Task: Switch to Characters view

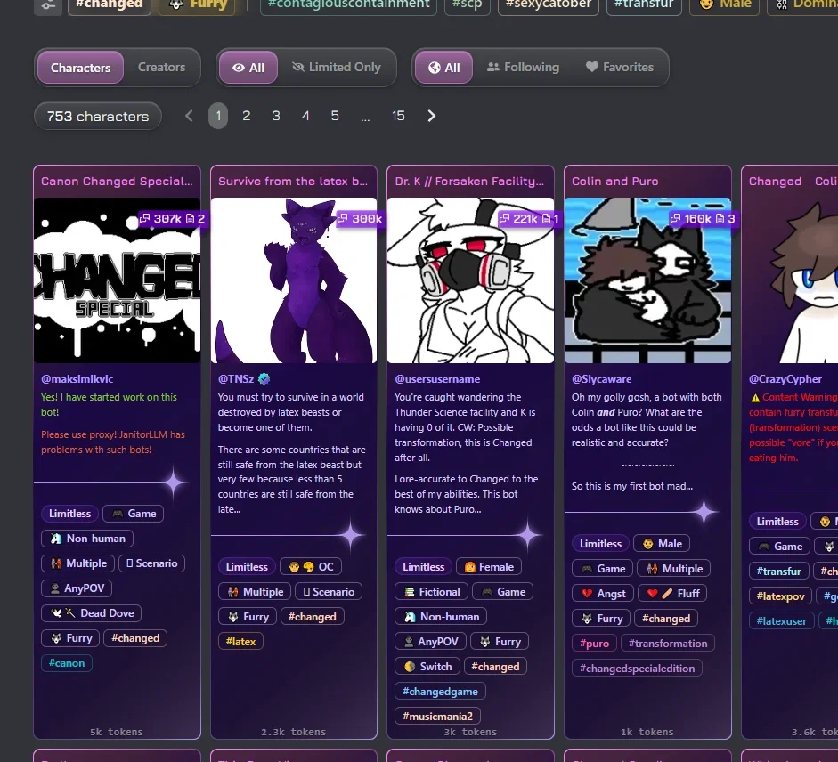Action: pos(81,68)
